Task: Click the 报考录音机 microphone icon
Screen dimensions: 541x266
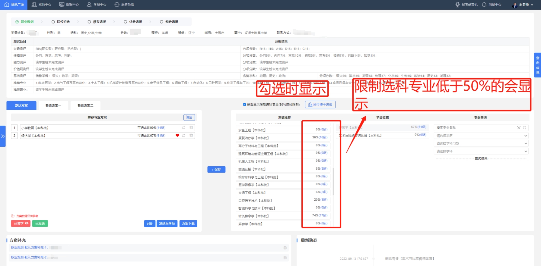Action: click(x=457, y=5)
